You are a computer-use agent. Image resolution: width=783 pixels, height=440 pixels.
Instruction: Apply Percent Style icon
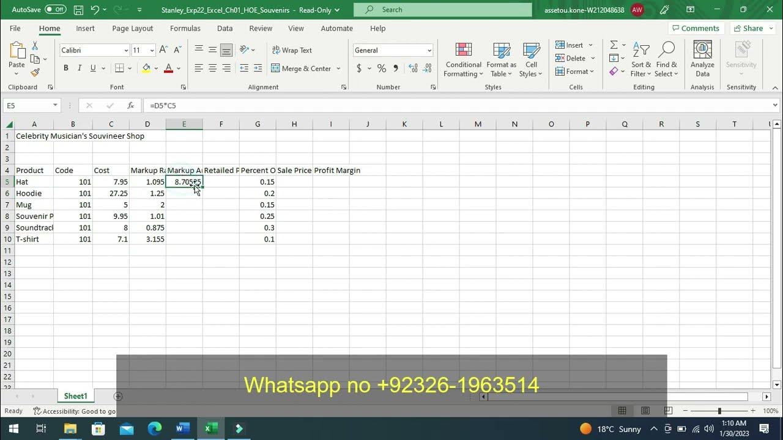coord(382,68)
